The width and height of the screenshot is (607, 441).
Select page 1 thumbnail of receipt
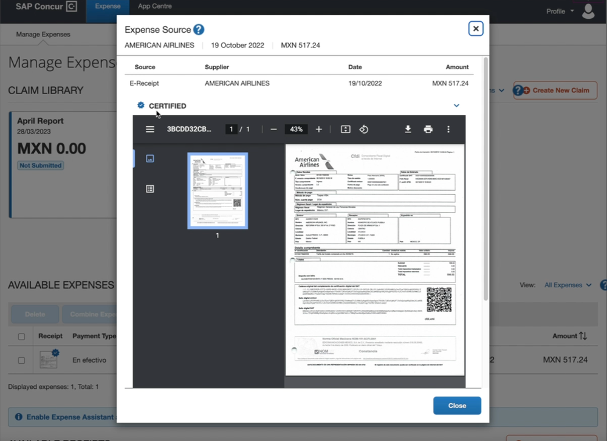(218, 191)
